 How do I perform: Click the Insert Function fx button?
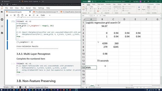tap(100, 16)
